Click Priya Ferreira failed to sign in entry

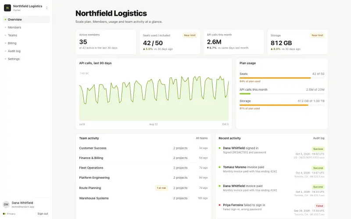click(271, 210)
